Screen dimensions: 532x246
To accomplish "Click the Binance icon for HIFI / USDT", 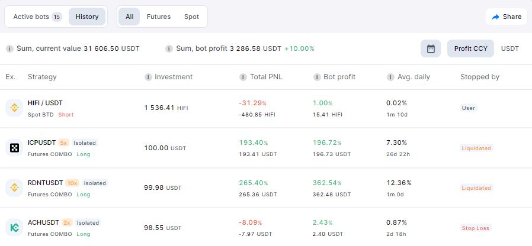I will (14, 108).
